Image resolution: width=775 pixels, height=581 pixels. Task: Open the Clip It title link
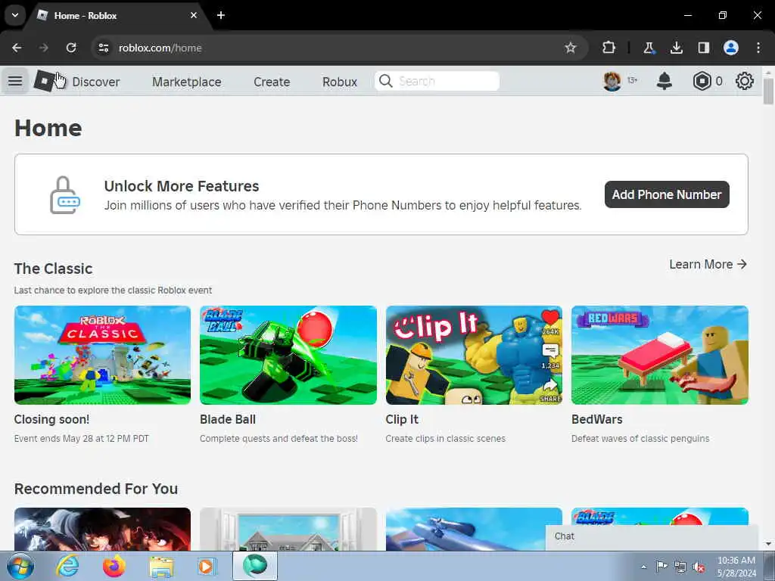click(402, 419)
